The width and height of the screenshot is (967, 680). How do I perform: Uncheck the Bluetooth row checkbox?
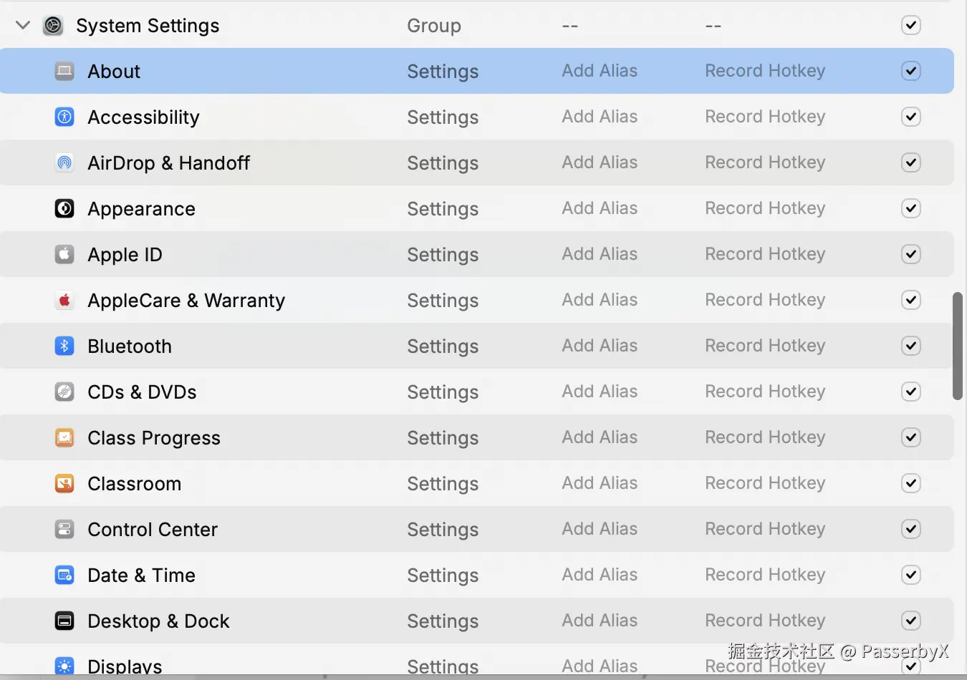910,346
